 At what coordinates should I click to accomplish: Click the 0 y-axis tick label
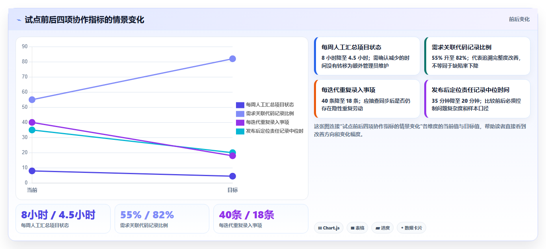pos(26,183)
